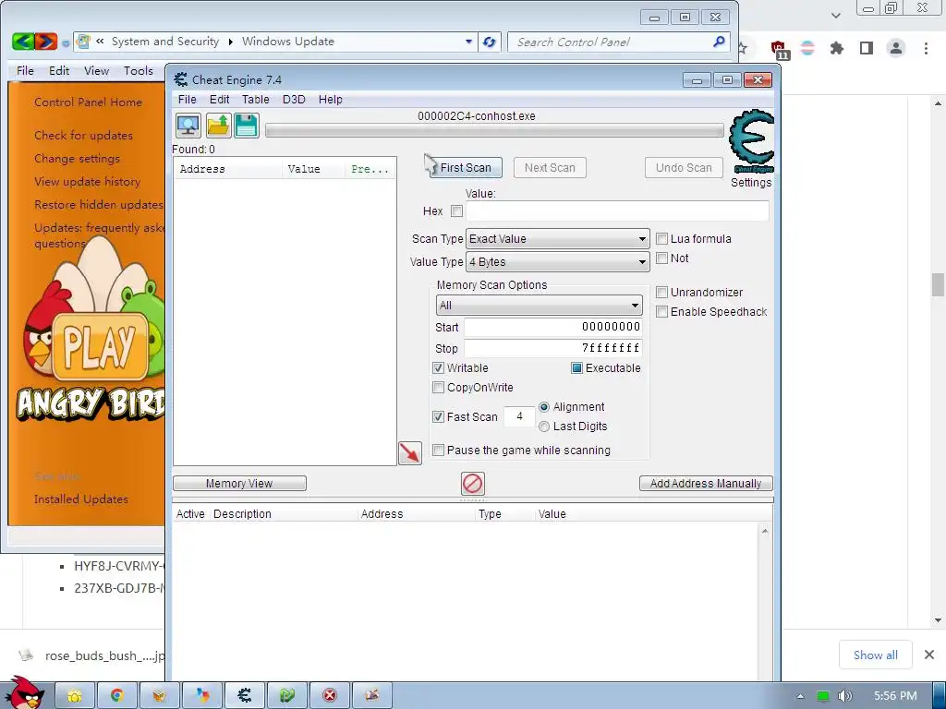Expand the Control Panel address bar dropdown arrow
This screenshot has width=946, height=709.
tap(468, 42)
